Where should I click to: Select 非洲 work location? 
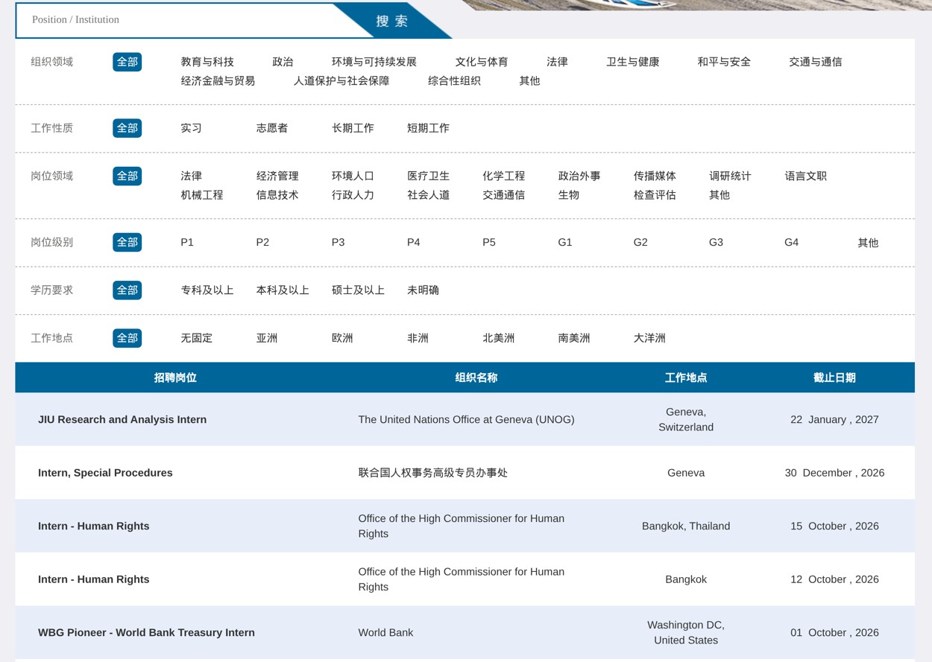[418, 338]
